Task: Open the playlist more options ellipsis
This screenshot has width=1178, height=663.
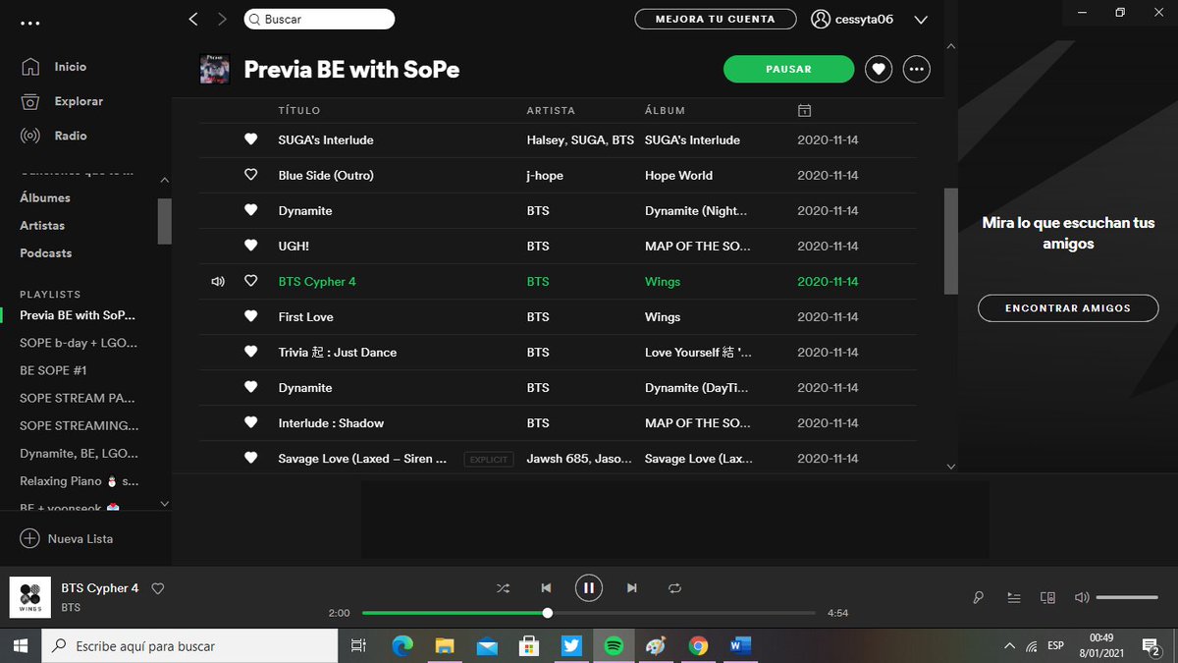Action: 917,69
